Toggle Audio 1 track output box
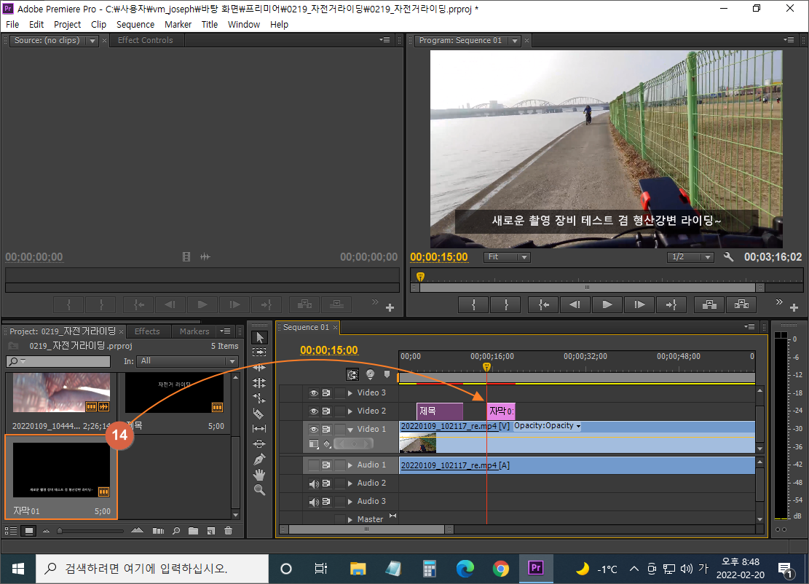The width and height of the screenshot is (809, 584). [314, 465]
